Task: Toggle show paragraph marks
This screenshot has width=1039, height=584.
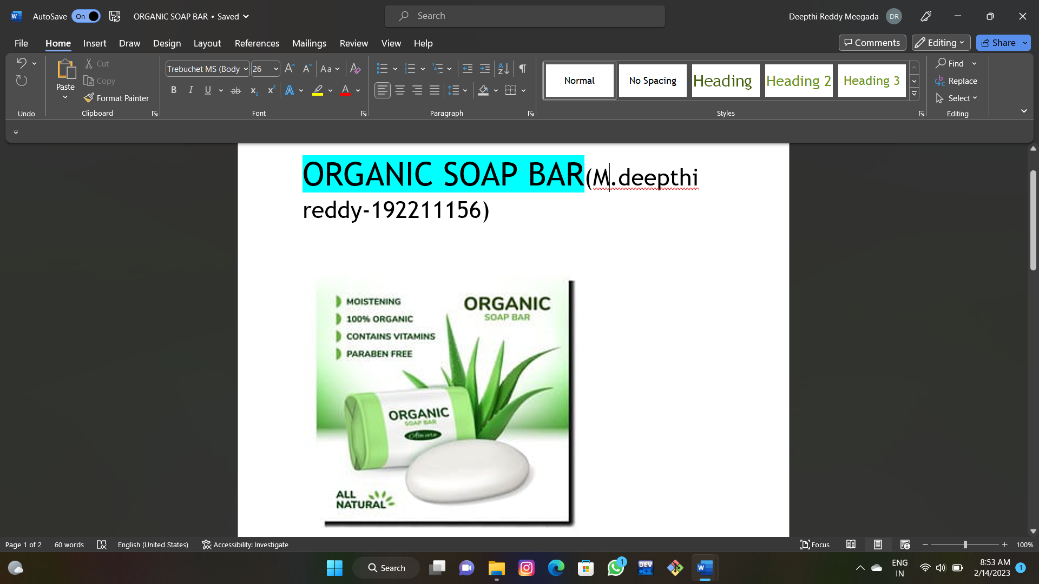Action: click(522, 69)
